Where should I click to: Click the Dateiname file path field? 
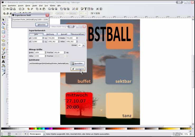coord(49,63)
